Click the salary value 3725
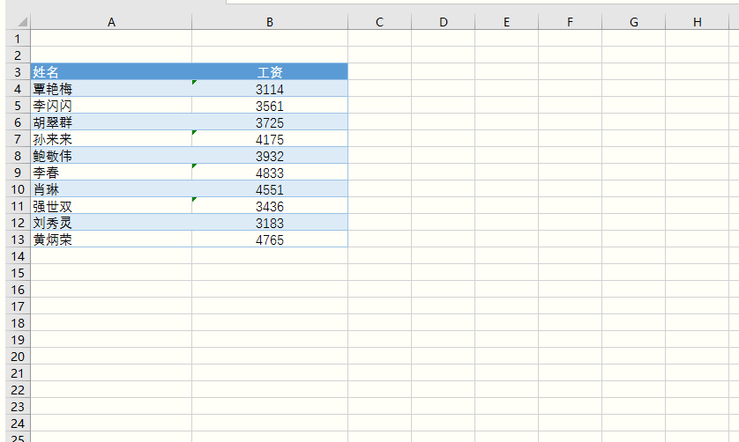 tap(270, 122)
